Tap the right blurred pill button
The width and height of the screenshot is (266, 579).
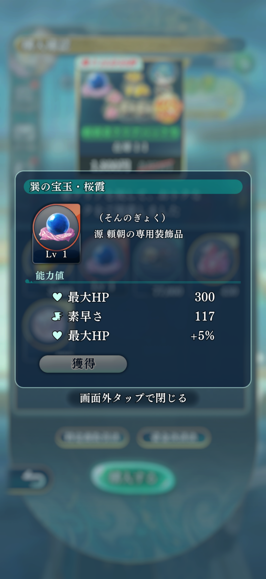174,437
